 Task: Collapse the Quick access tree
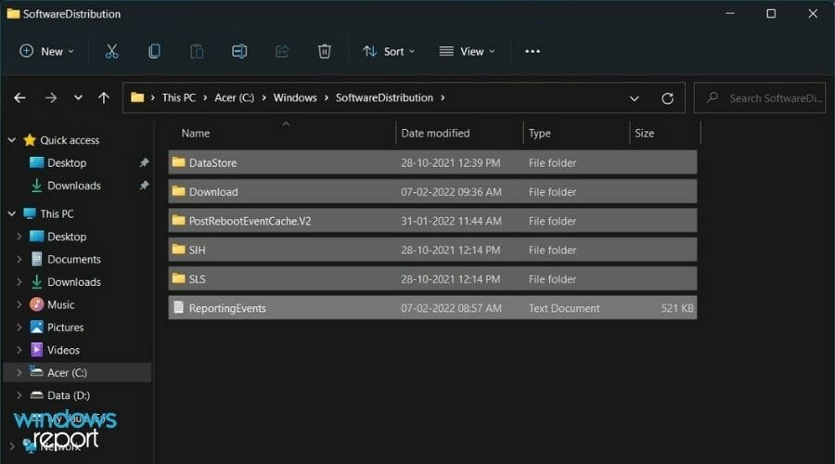[x=12, y=140]
